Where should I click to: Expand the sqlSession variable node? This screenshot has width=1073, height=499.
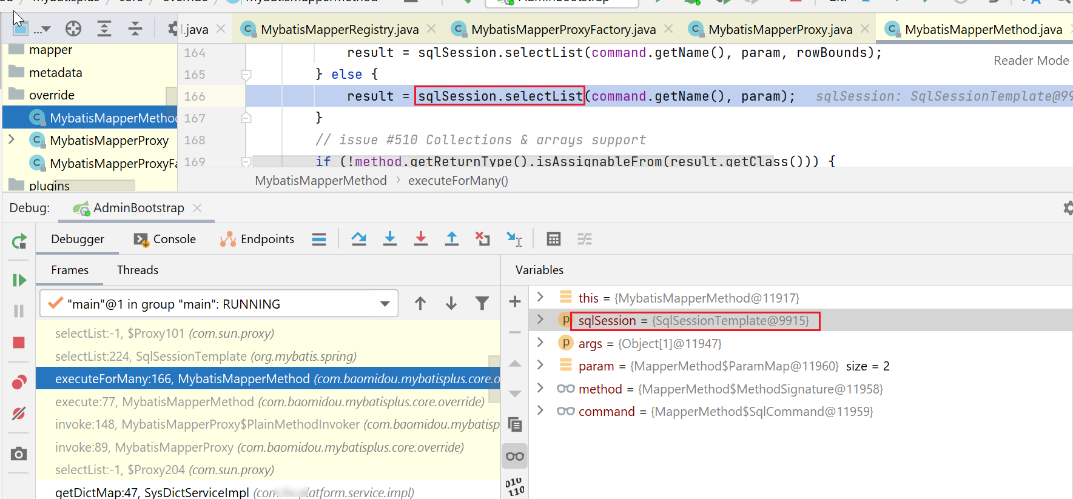coord(540,320)
